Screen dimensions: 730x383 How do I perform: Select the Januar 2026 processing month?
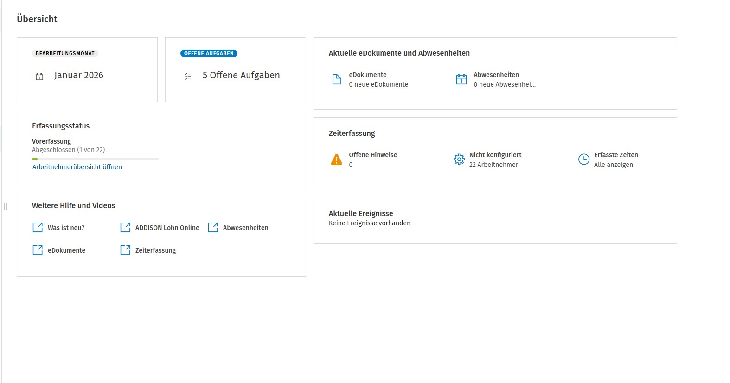pos(79,76)
